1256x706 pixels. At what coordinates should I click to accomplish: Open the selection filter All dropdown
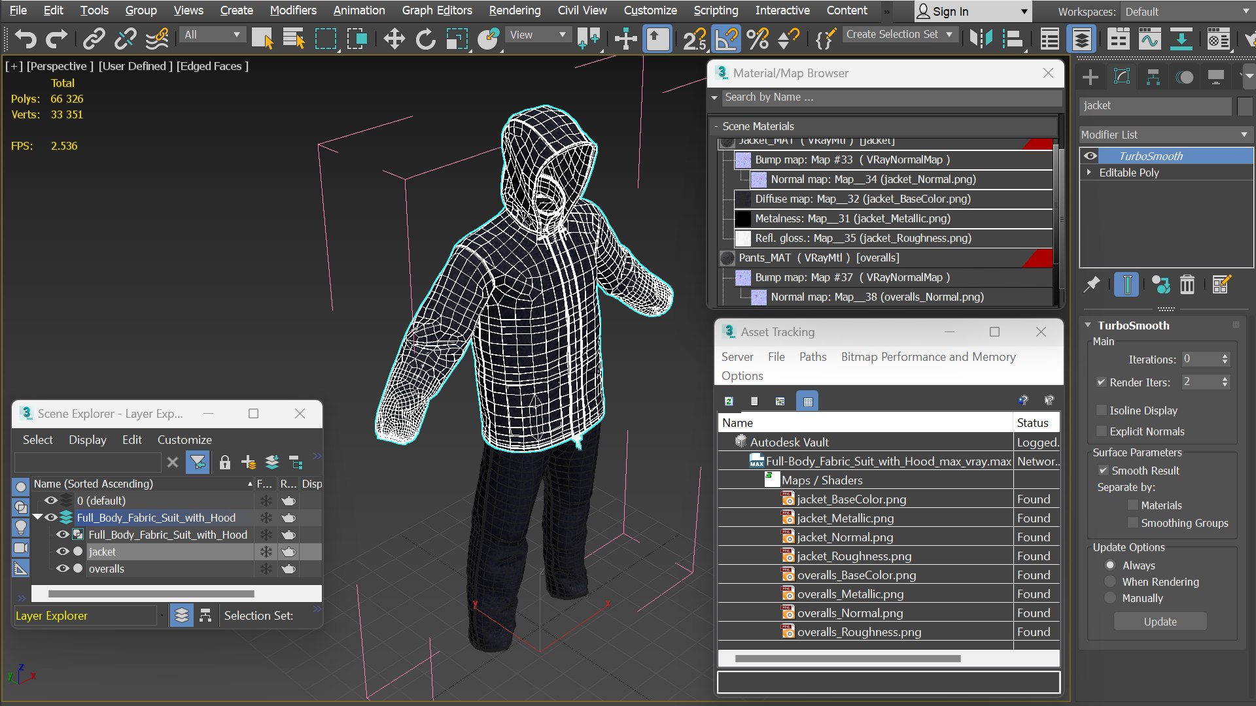tap(213, 35)
